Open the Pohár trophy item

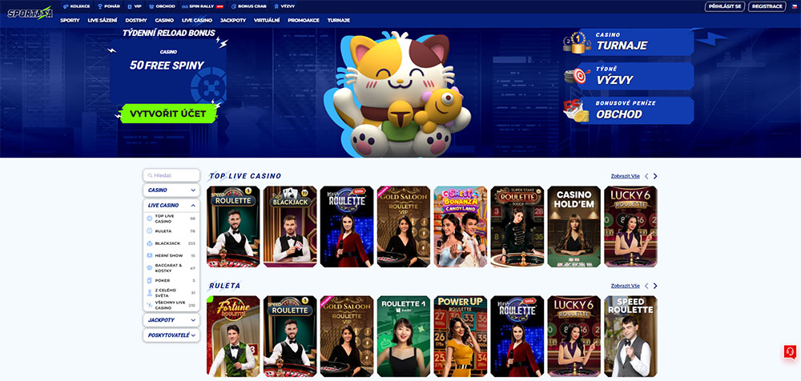109,6
